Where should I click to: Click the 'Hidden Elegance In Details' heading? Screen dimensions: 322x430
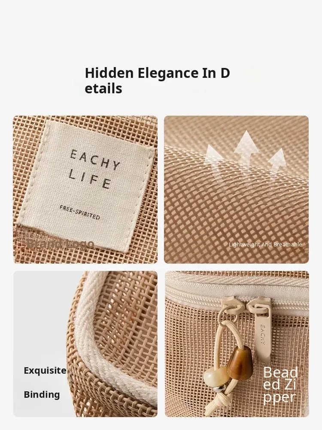tap(158, 81)
